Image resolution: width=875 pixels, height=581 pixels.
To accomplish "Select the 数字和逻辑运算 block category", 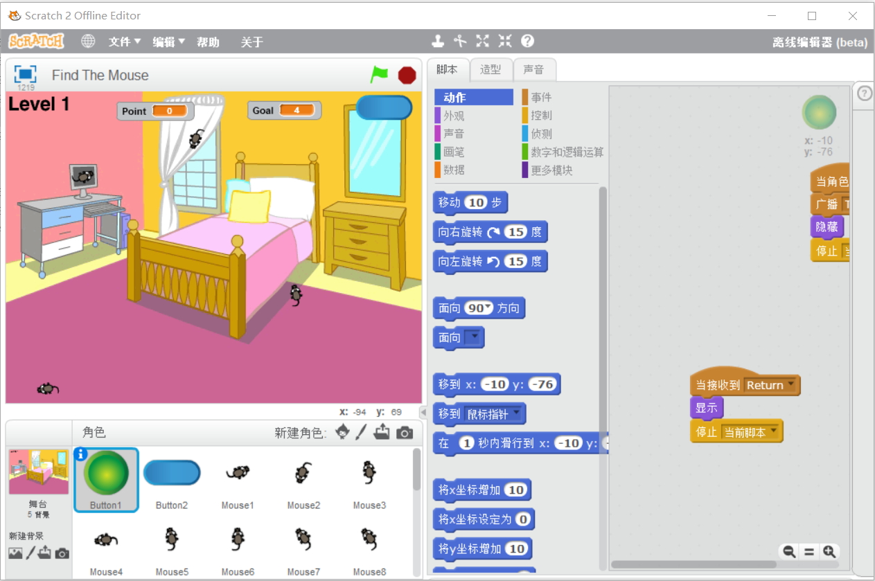I will pos(563,152).
